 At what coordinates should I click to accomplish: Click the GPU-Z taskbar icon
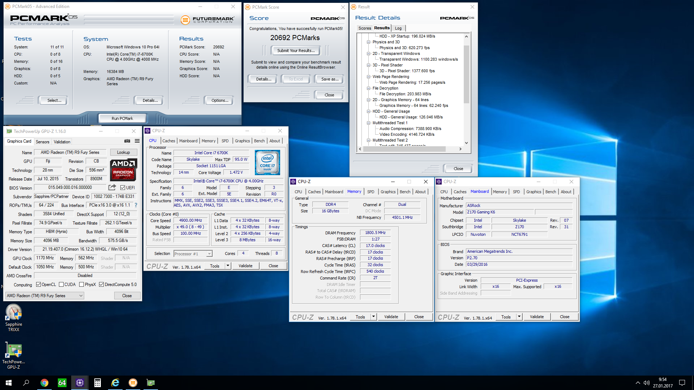coord(151,383)
